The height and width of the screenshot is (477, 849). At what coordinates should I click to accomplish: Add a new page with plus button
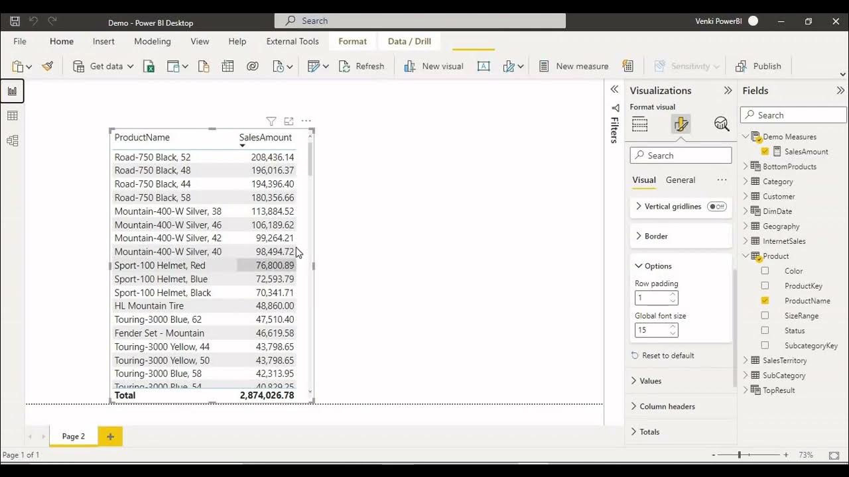tap(110, 436)
